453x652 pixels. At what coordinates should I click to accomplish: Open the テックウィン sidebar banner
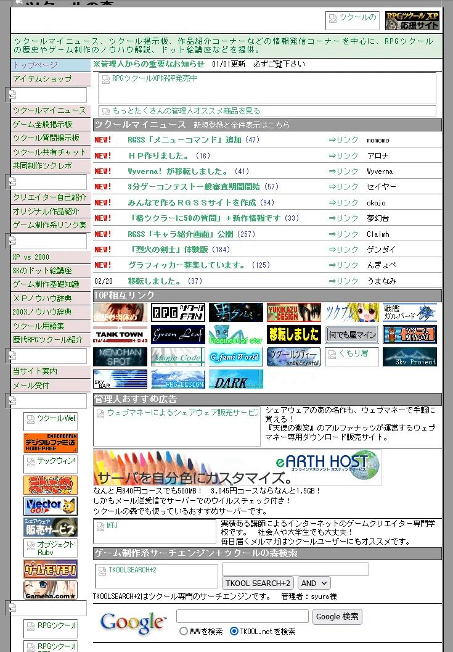(51, 464)
